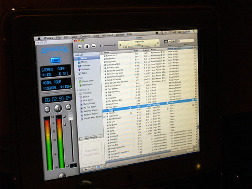The image size is (252, 189).
Task: Select the iTunes DJ playlist
Action: (86, 93)
